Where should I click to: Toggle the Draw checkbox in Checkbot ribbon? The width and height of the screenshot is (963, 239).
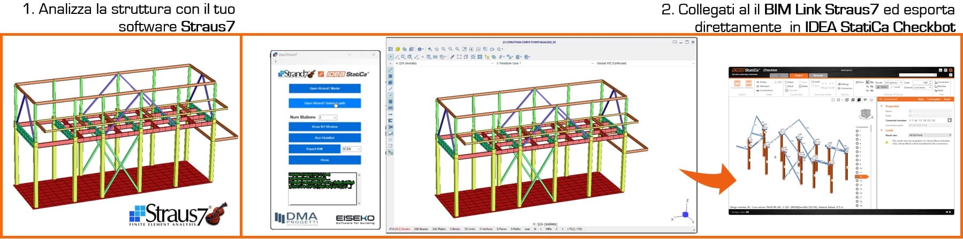tap(858, 82)
